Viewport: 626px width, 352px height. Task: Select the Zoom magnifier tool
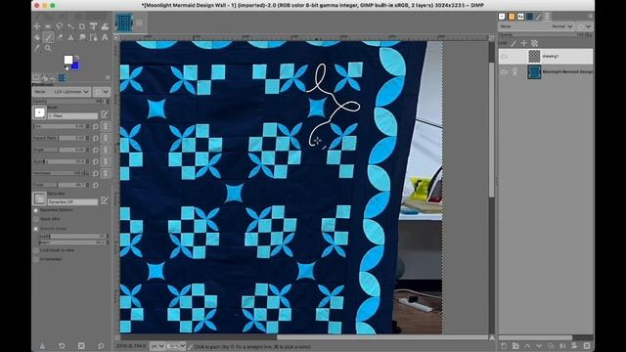pyautogui.click(x=48, y=49)
